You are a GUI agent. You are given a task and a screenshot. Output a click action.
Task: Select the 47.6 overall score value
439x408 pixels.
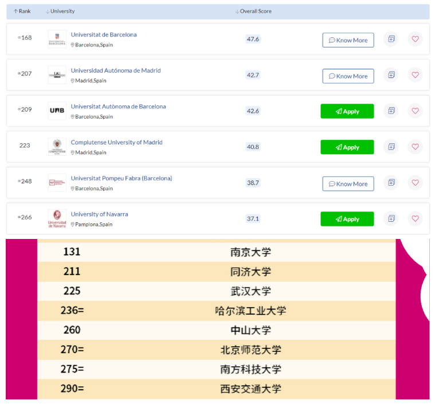[x=253, y=39]
